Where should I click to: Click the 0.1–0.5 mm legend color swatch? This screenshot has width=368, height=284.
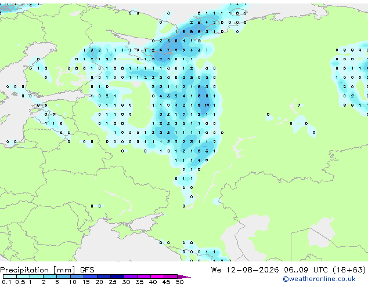click(10, 276)
